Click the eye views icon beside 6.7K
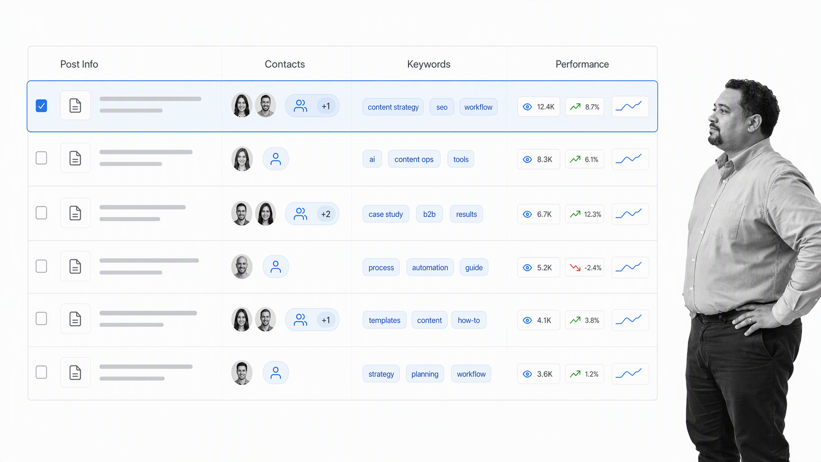Image resolution: width=821 pixels, height=462 pixels. (527, 214)
